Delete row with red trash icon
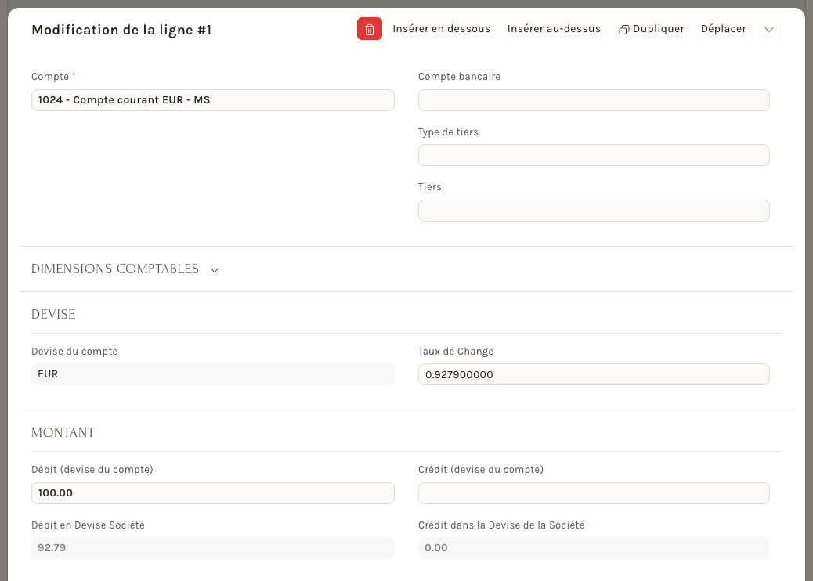The height and width of the screenshot is (581, 813). click(x=369, y=29)
